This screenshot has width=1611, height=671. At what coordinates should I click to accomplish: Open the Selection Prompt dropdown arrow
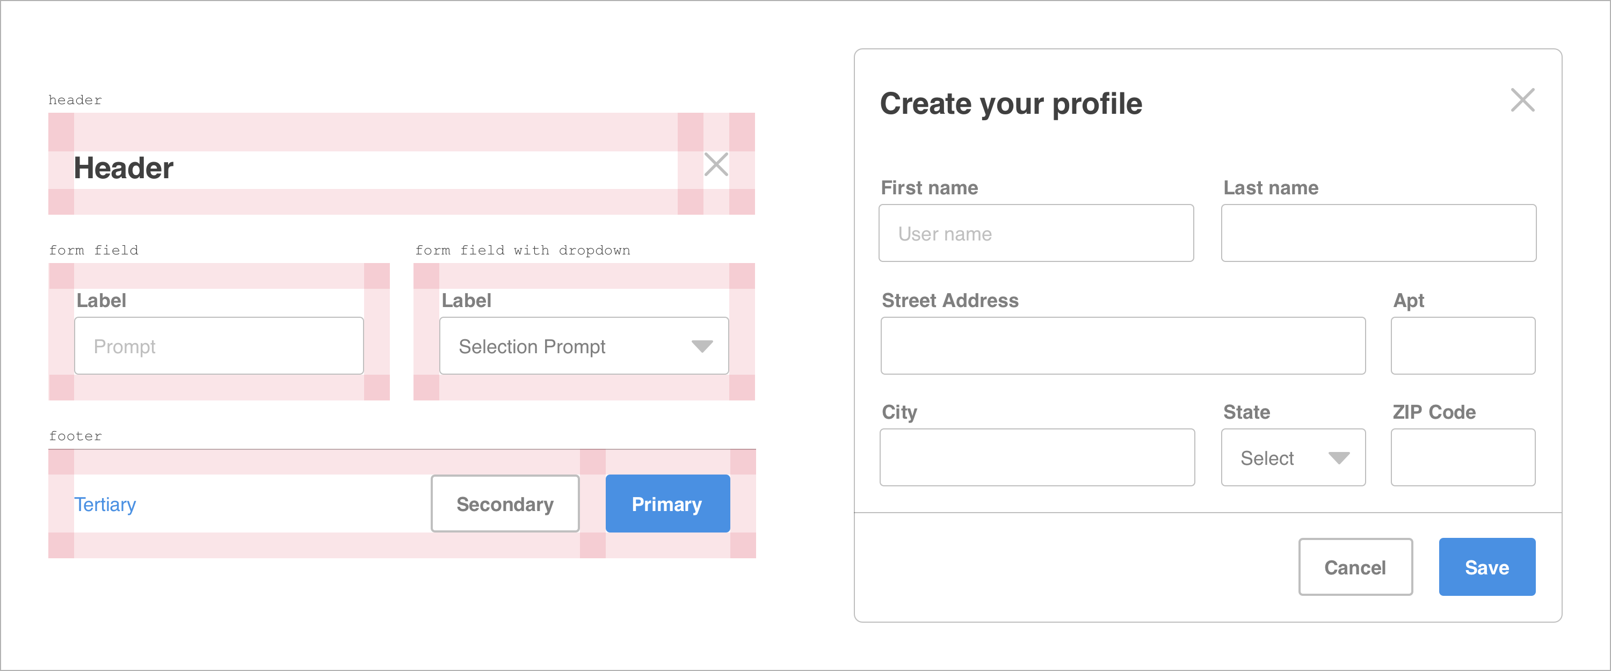702,346
